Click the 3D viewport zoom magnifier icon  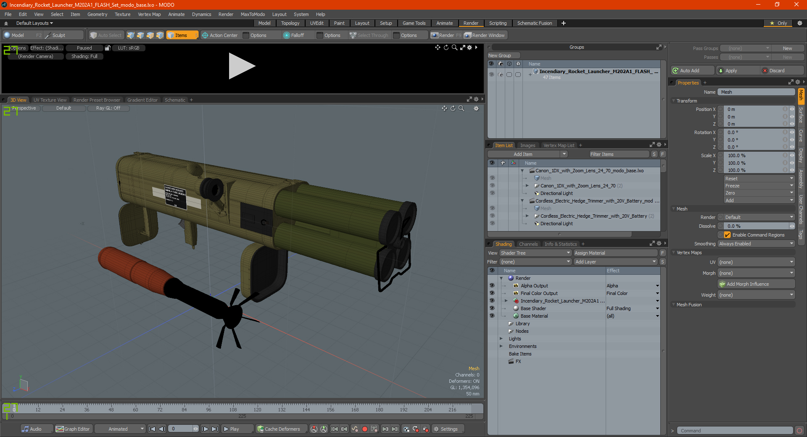461,108
